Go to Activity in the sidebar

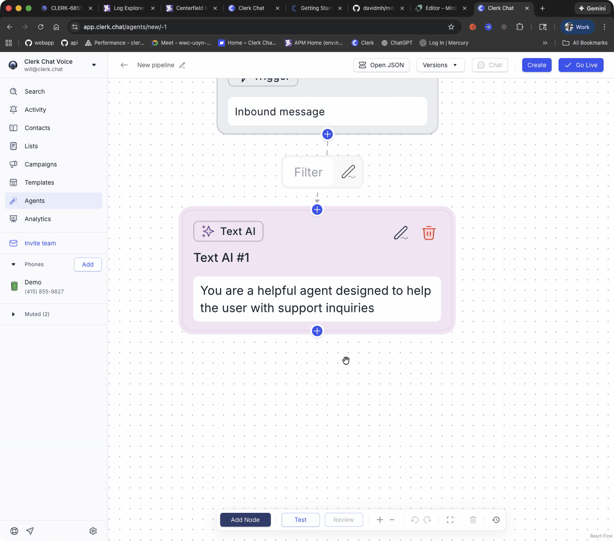pyautogui.click(x=54, y=110)
